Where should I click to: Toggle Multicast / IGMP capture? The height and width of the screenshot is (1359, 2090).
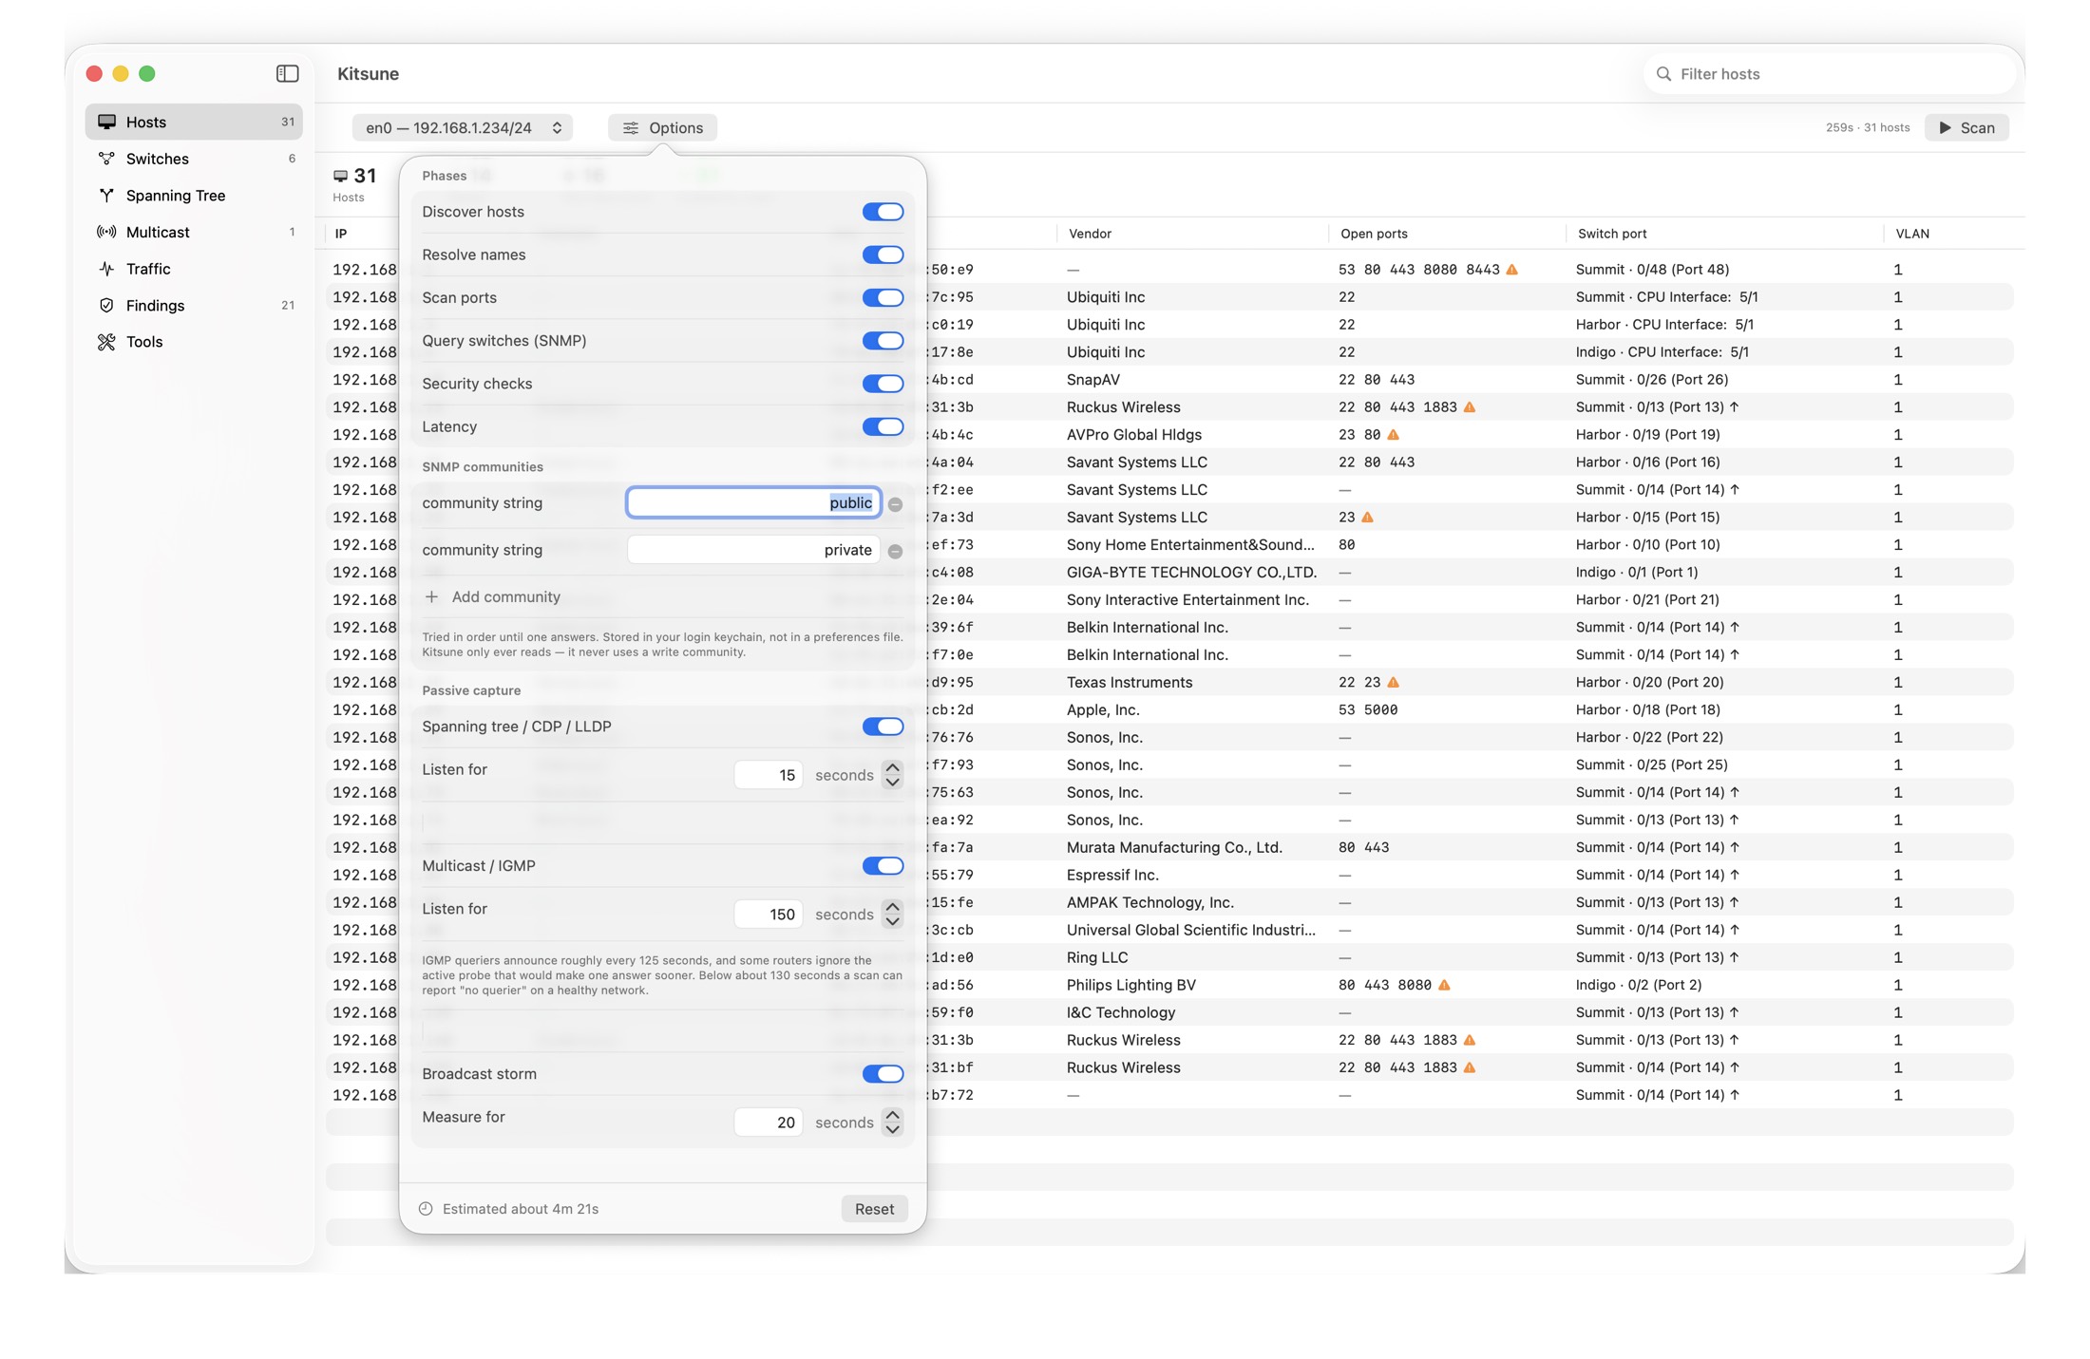(883, 865)
